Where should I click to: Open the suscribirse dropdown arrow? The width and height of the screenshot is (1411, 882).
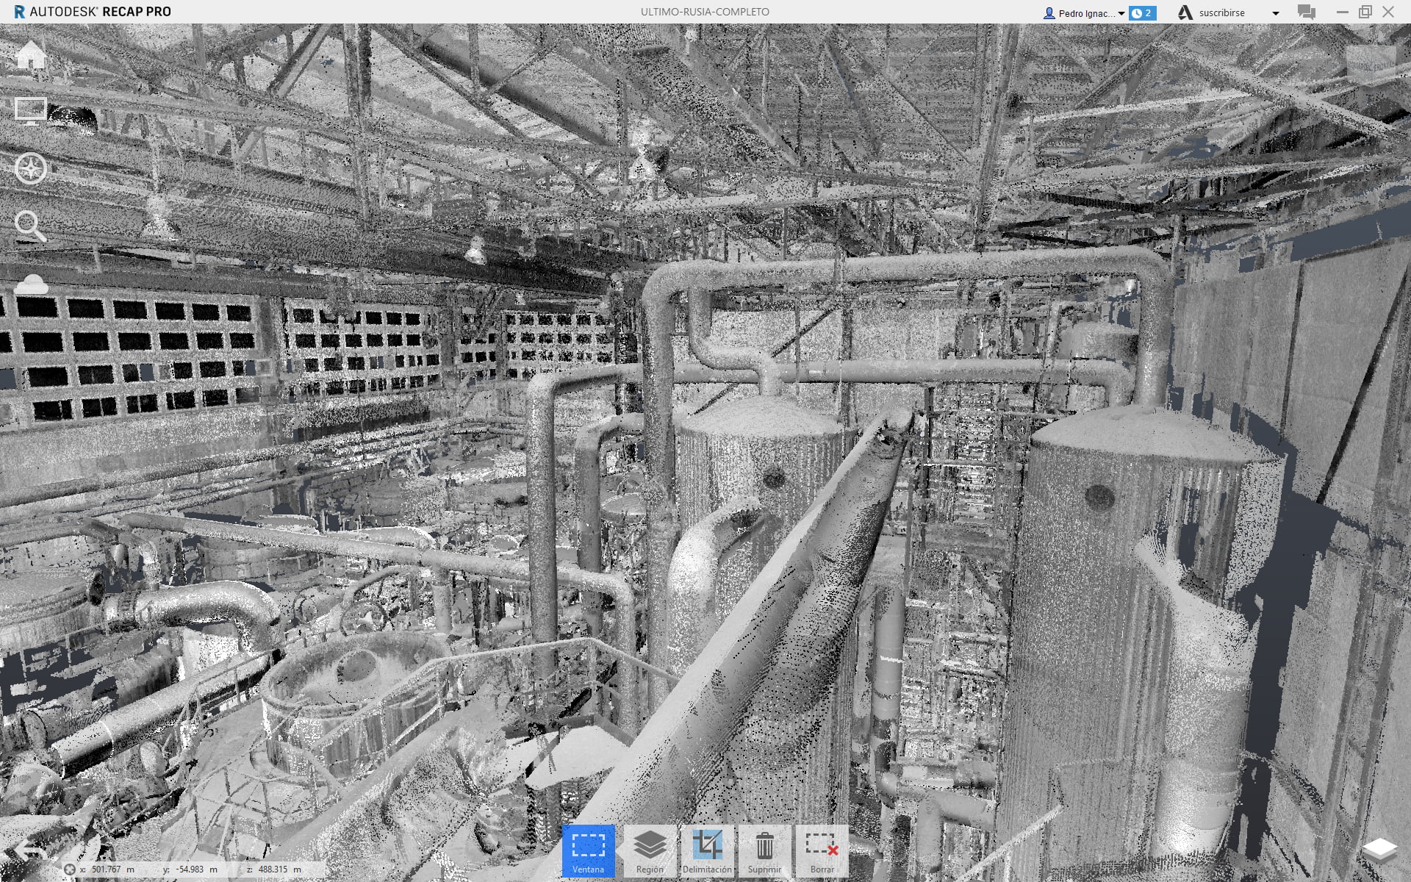click(1276, 13)
